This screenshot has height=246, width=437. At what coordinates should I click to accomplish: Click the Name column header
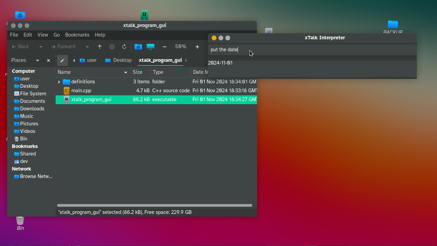point(93,72)
